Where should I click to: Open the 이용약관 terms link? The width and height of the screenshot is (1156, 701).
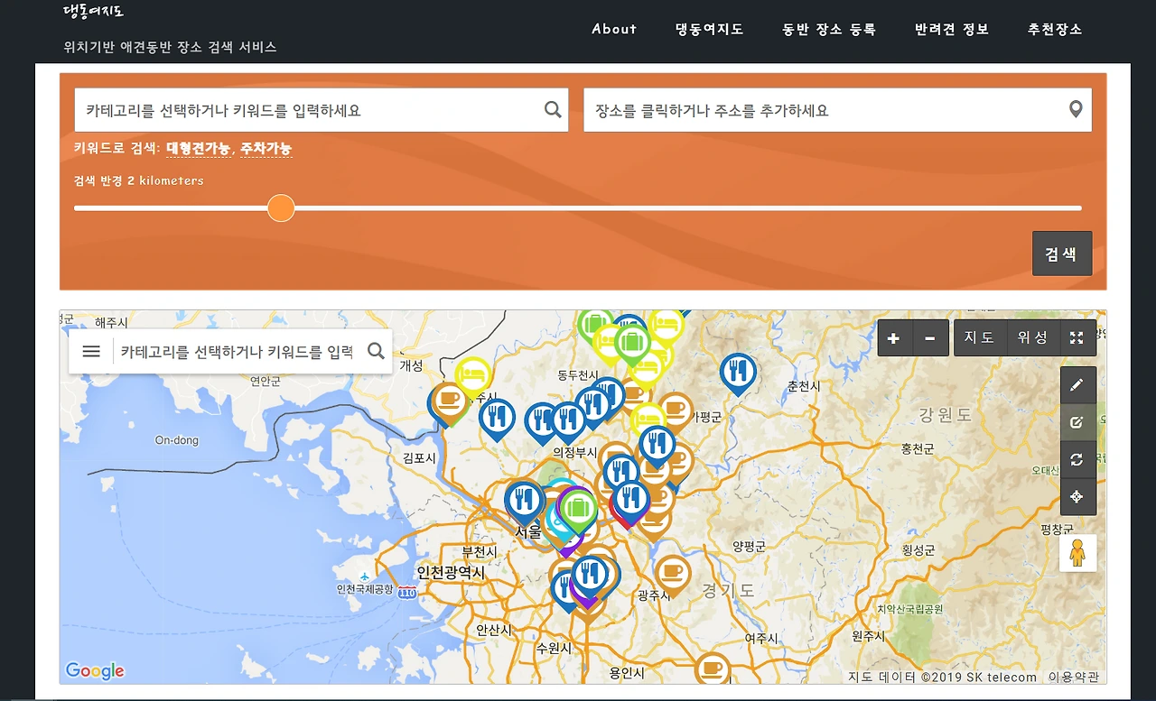pyautogui.click(x=1074, y=678)
